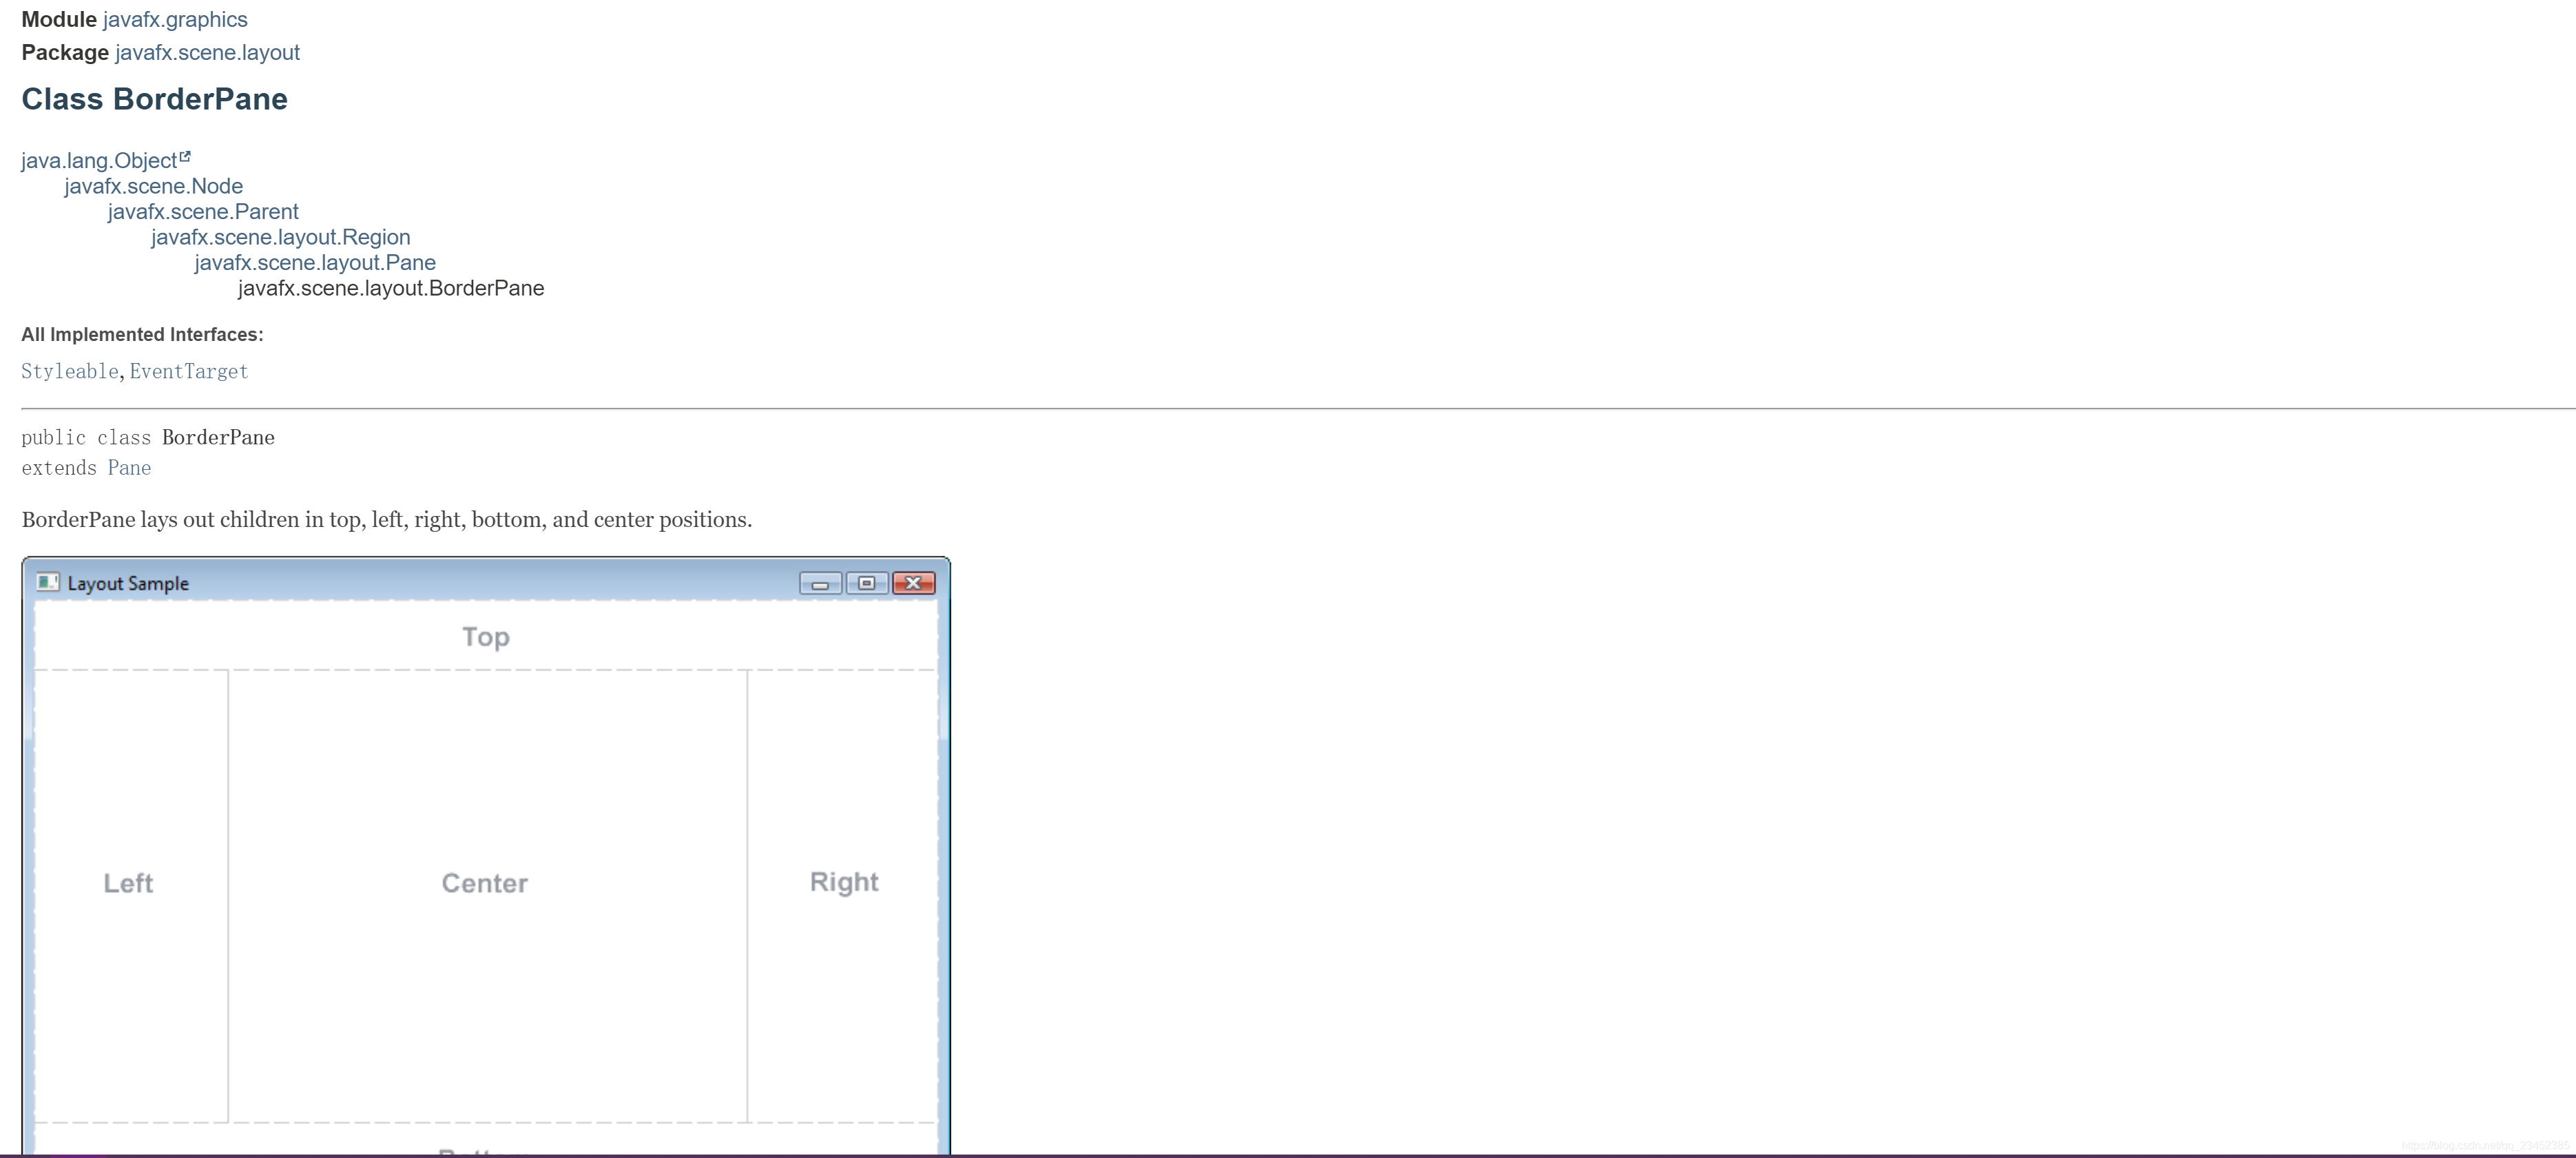Open the javafx.scene.Parent class link
2576x1158 pixels.
tap(203, 212)
